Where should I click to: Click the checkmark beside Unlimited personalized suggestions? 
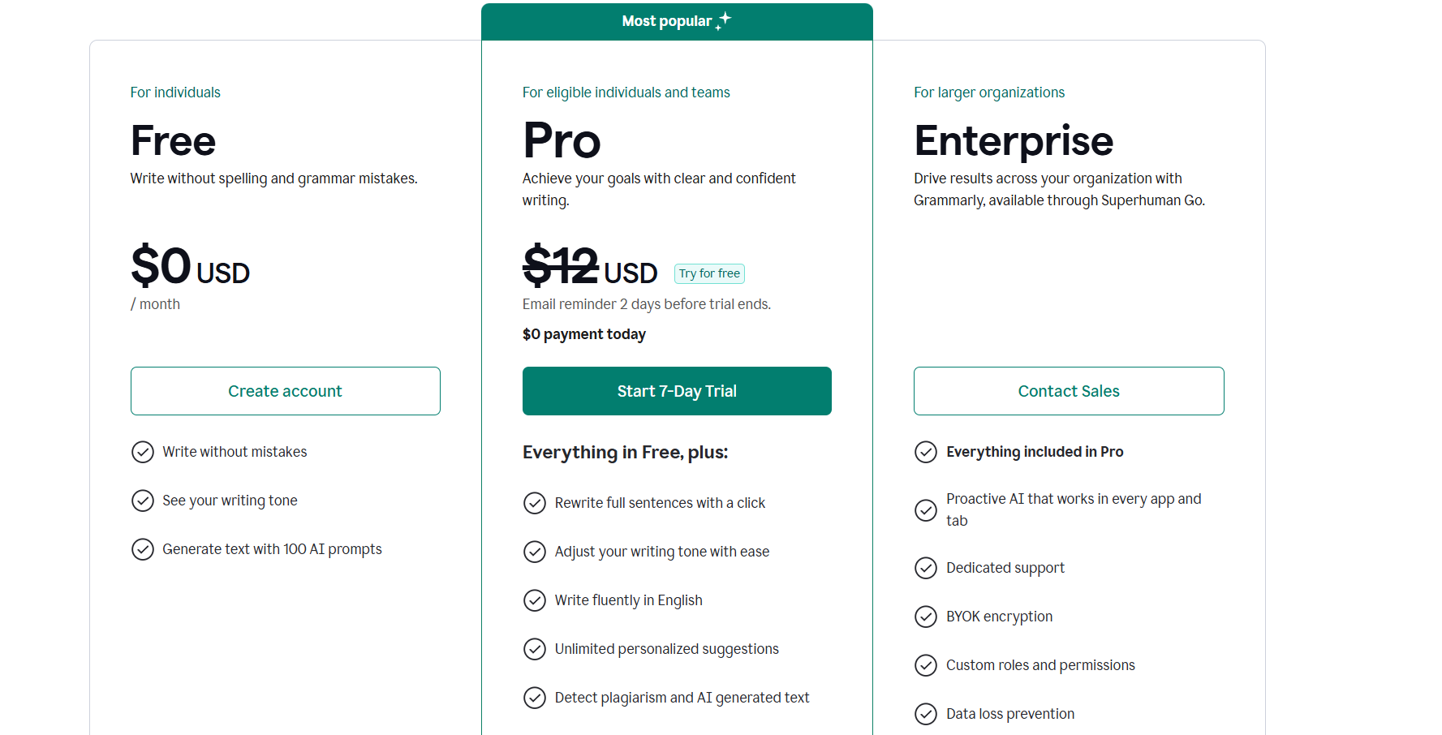(535, 649)
